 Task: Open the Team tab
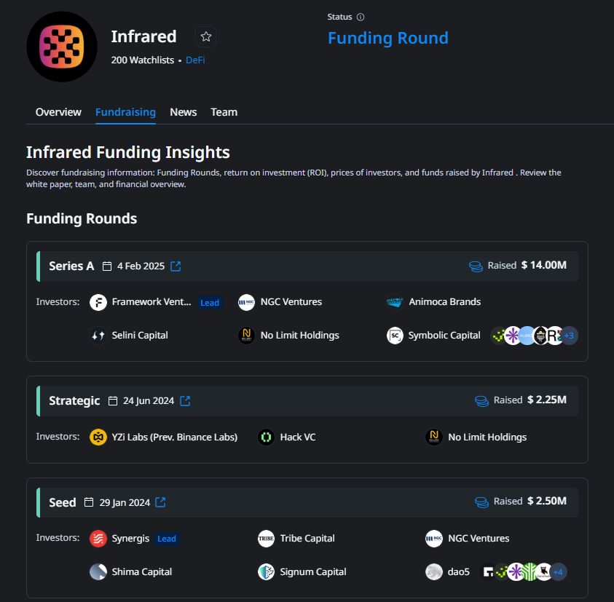coord(224,112)
